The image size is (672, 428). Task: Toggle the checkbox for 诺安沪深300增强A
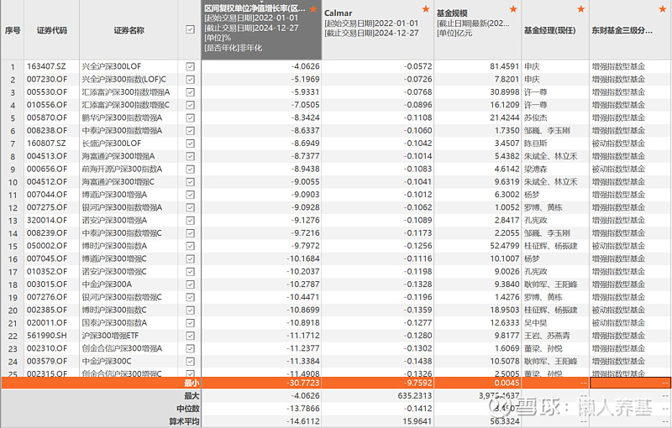tap(191, 221)
